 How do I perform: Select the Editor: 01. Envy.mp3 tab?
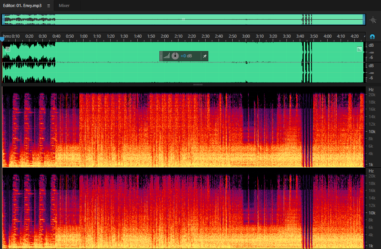[22, 5]
